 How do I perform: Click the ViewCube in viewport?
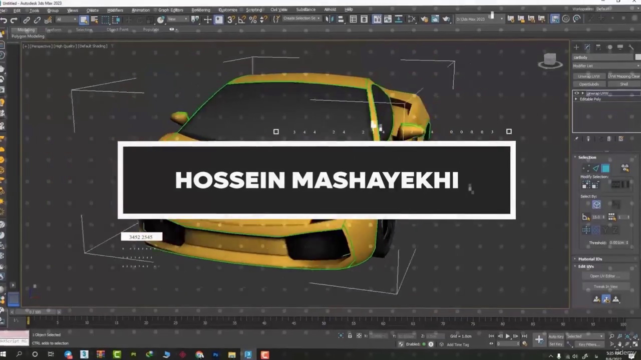tap(550, 60)
